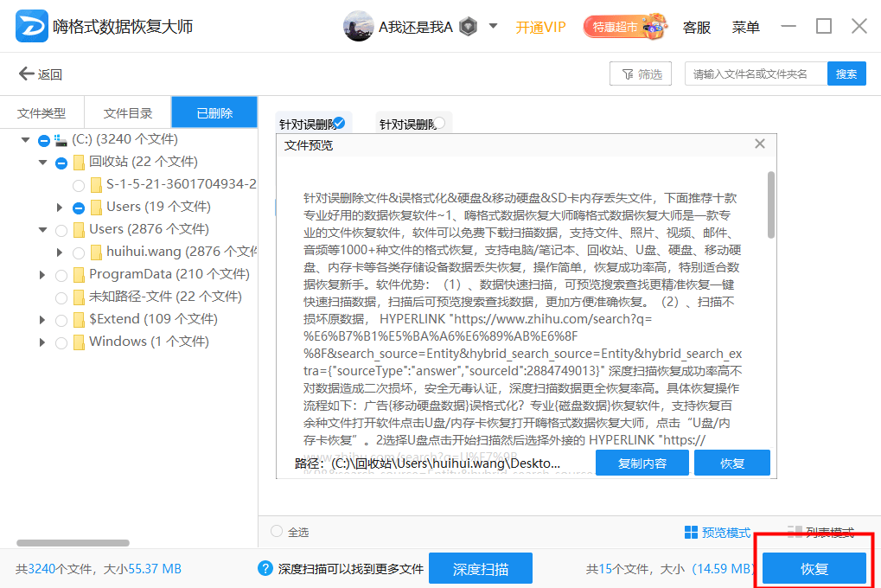Image resolution: width=881 pixels, height=588 pixels.
Task: Check the S-1-5-21-3601704934 folder checkbox
Action: pos(79,186)
